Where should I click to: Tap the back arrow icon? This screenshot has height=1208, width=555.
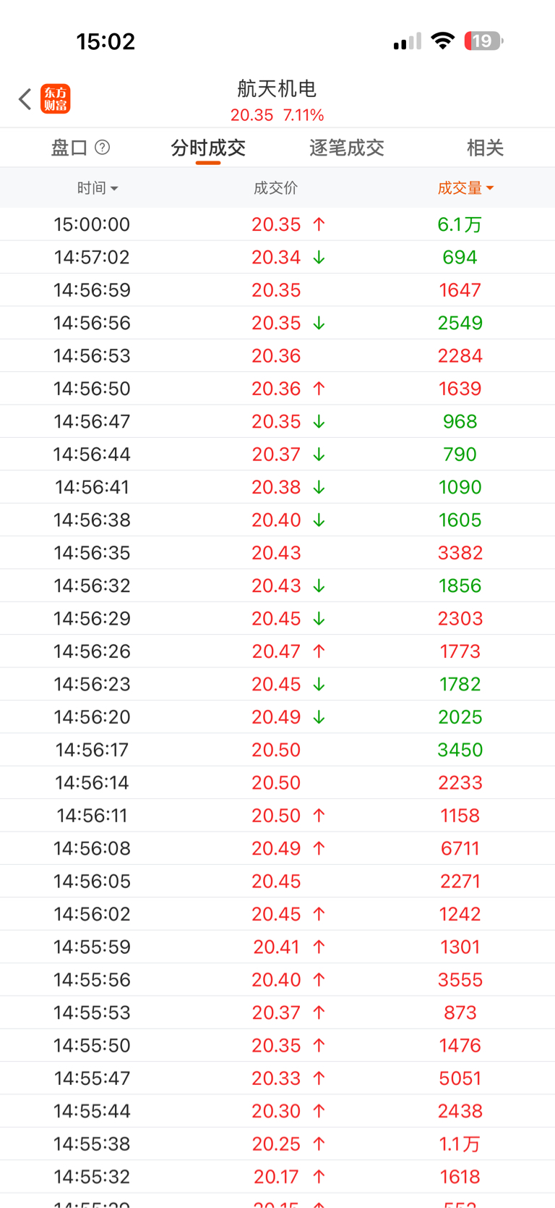[x=25, y=99]
